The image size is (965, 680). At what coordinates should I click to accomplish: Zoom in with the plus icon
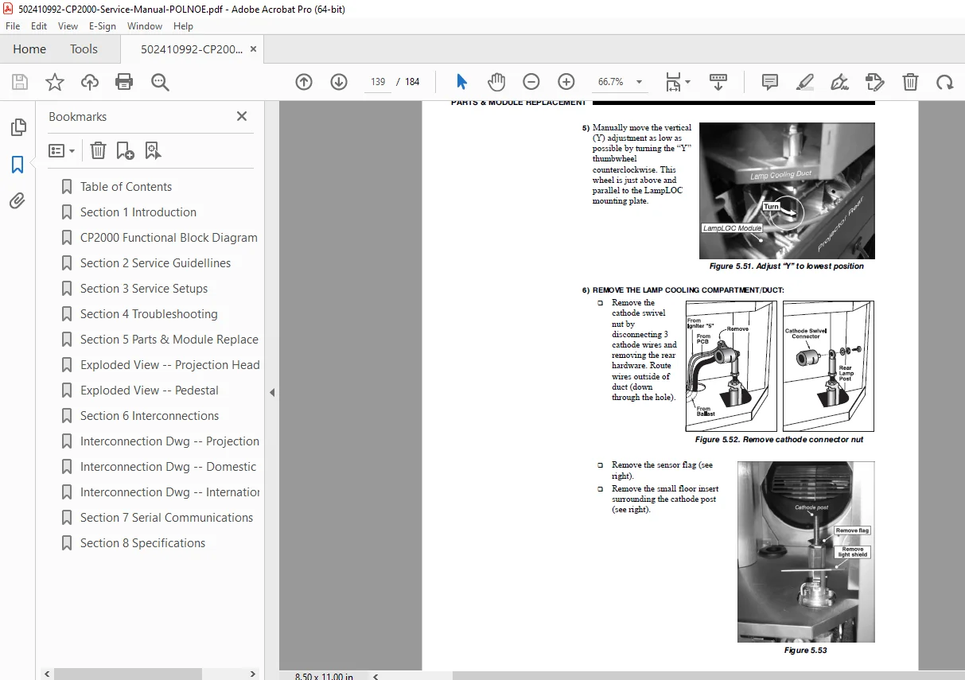566,82
